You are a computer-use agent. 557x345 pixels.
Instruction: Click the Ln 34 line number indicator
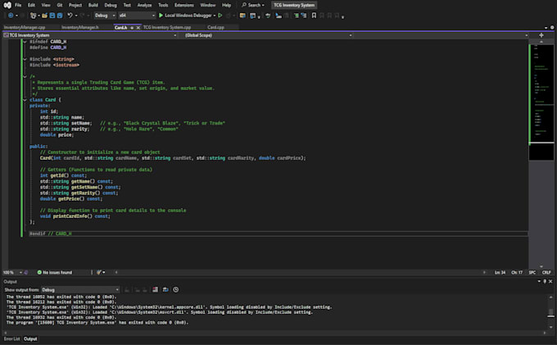pyautogui.click(x=500, y=272)
